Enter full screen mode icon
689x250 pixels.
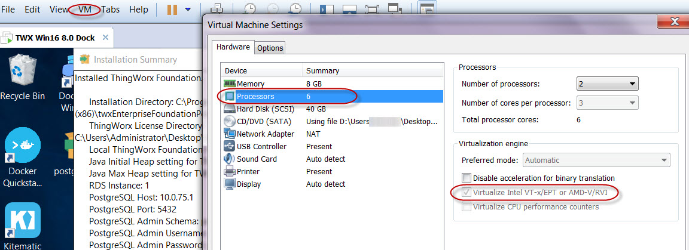pyautogui.click(x=372, y=9)
